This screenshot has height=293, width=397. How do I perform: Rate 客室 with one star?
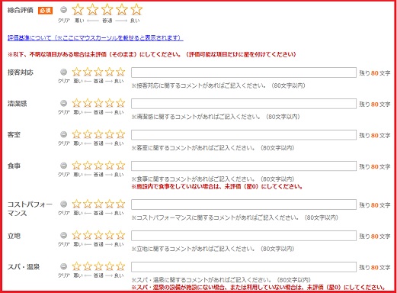tap(76, 134)
